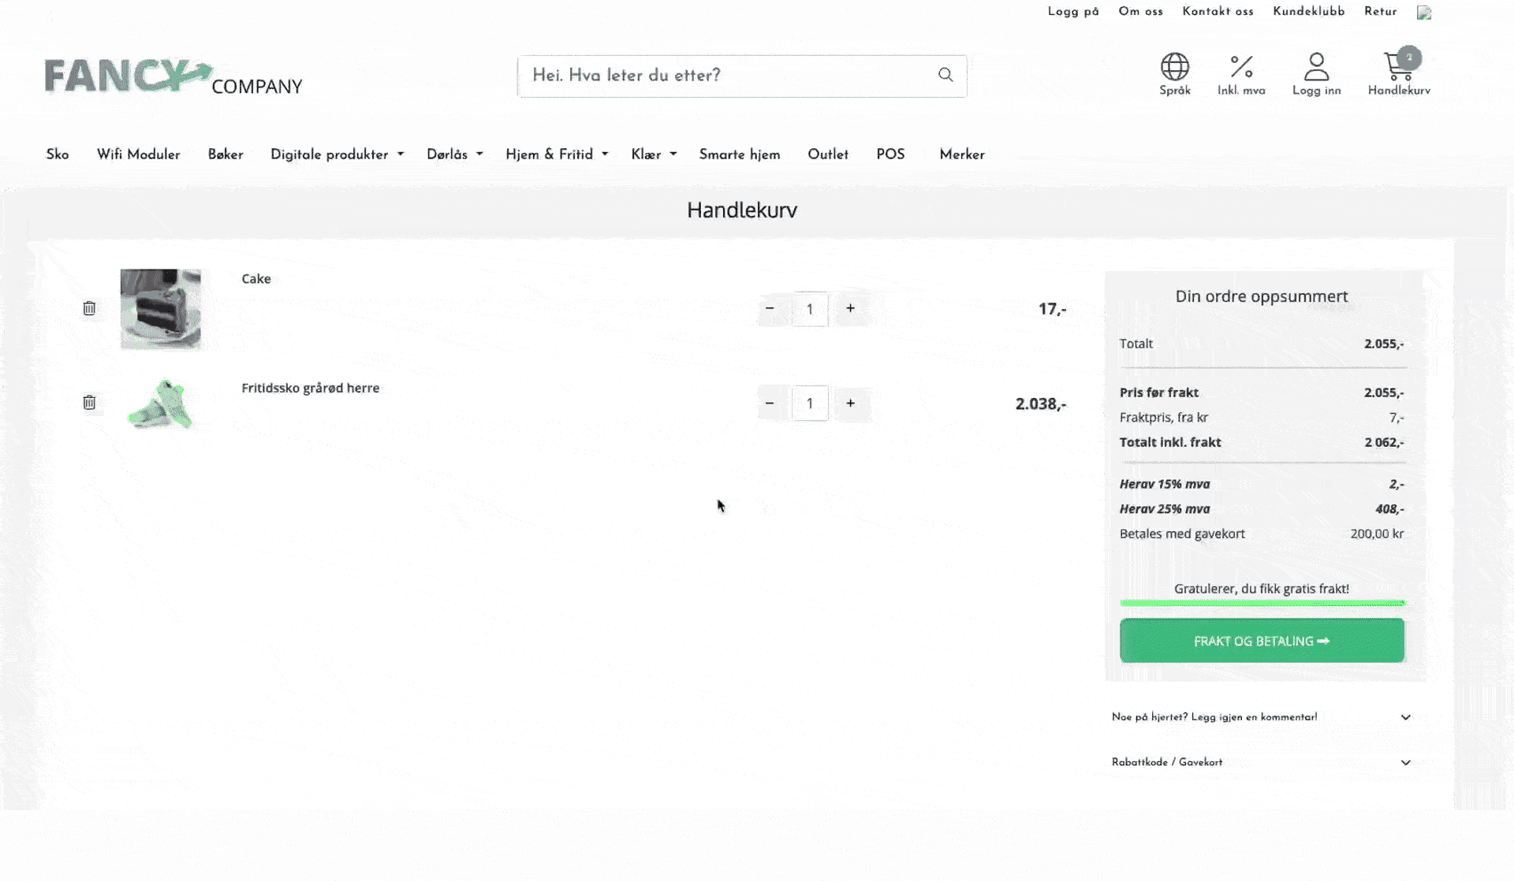Open the Smarte hjem menu item

coord(740,154)
